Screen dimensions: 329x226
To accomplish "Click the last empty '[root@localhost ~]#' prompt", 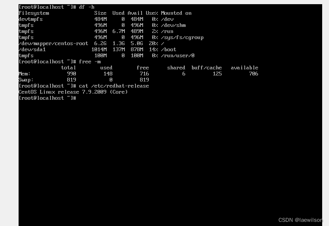I will [47, 98].
